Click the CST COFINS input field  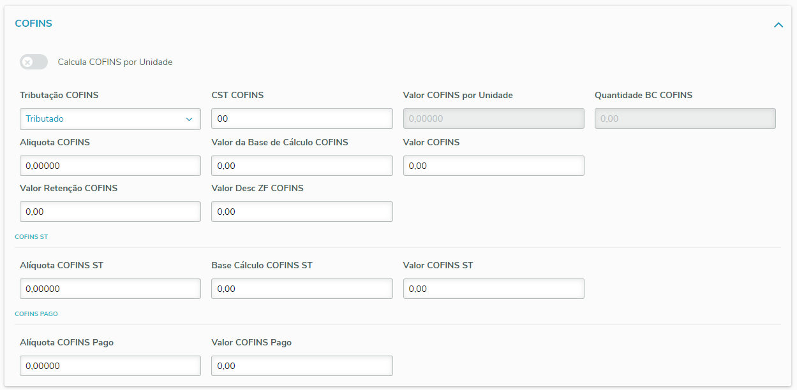302,119
